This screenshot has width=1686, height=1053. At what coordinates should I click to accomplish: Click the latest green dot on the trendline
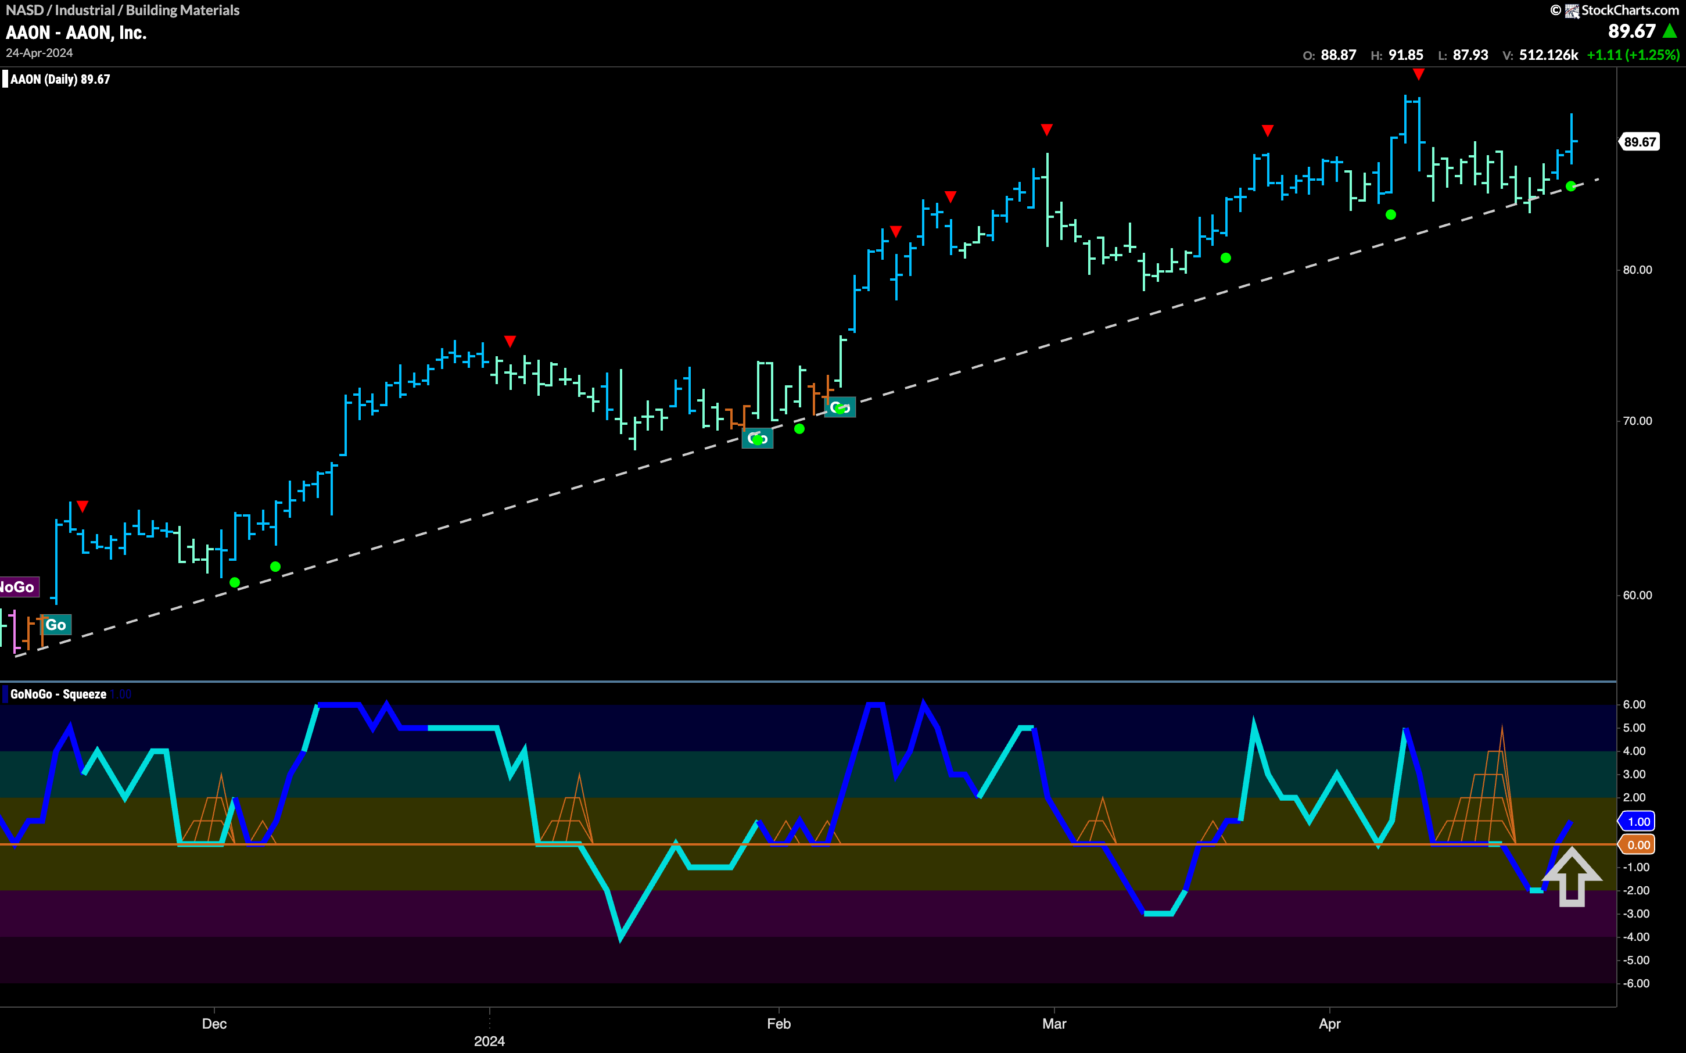pos(1571,186)
